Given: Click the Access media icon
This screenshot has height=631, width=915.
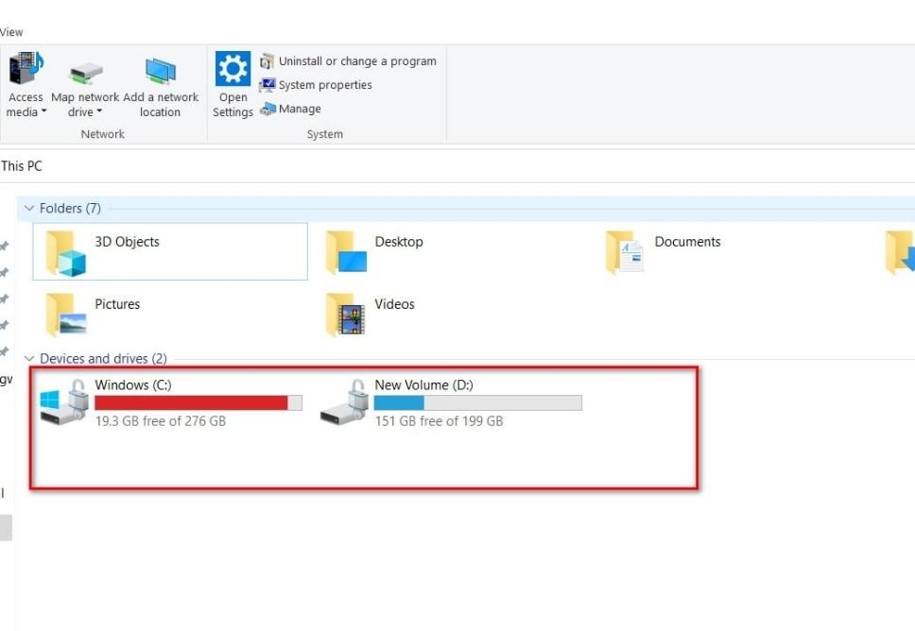Looking at the screenshot, I should (26, 70).
